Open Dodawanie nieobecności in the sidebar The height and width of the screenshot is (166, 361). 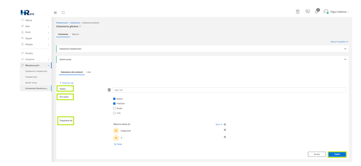pos(36,71)
